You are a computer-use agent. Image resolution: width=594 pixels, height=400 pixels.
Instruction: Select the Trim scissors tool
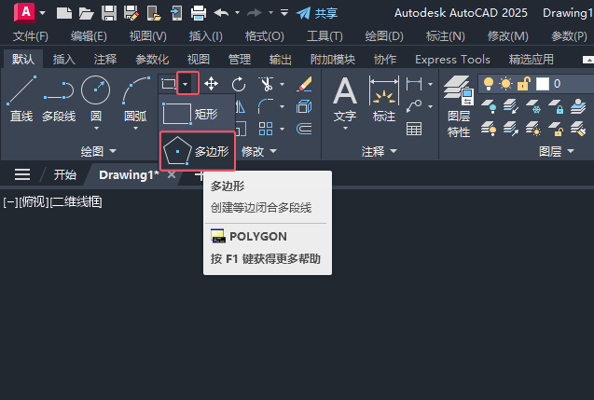(267, 84)
